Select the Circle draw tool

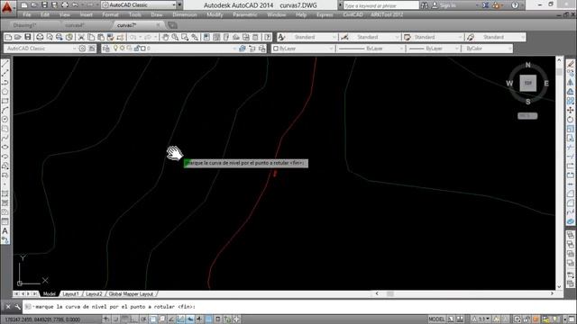(x=5, y=120)
